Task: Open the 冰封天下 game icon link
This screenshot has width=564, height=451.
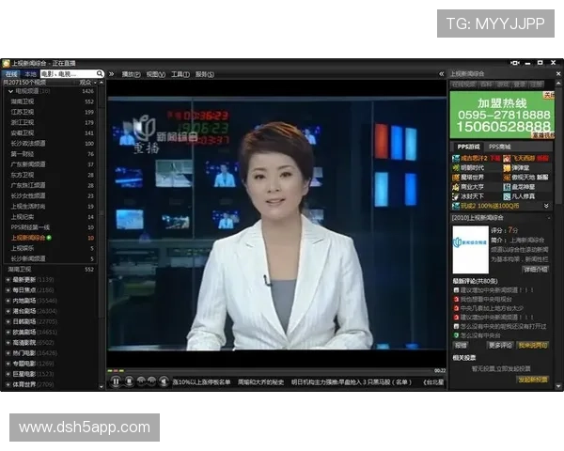Action: click(456, 196)
